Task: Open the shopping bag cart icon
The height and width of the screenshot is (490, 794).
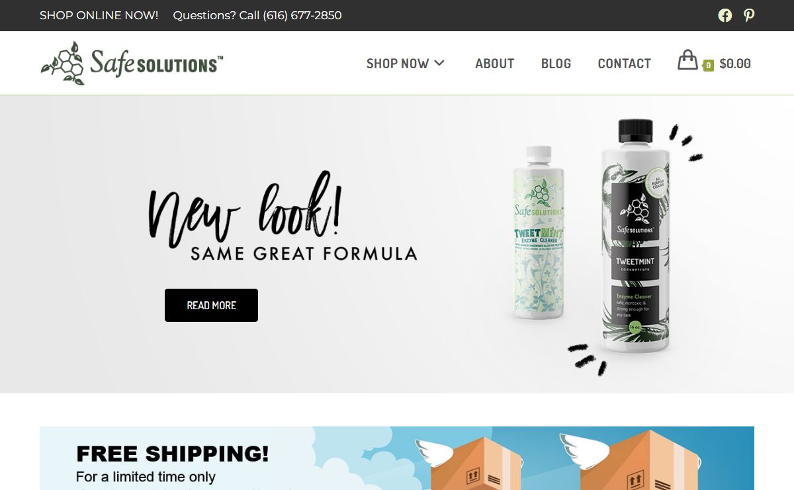Action: 687,60
